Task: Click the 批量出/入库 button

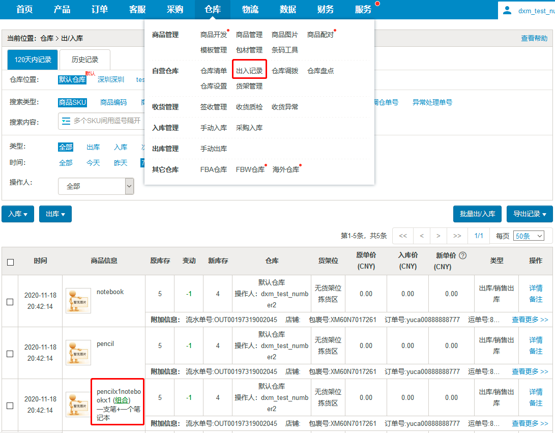Action: [478, 214]
